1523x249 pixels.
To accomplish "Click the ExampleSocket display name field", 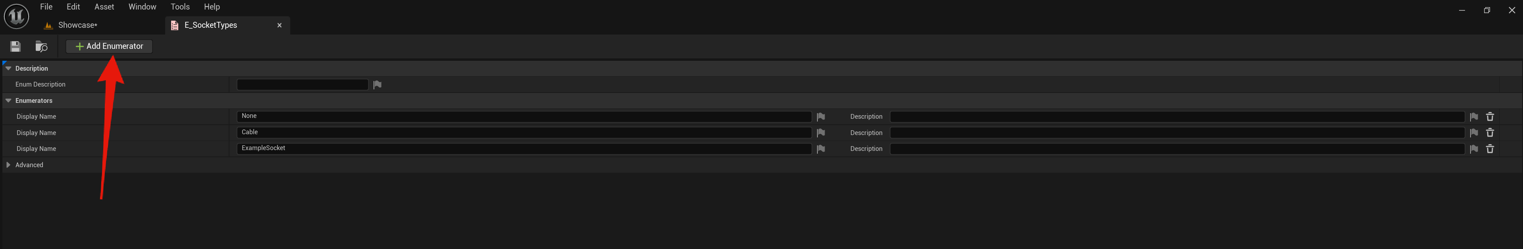I will (523, 149).
